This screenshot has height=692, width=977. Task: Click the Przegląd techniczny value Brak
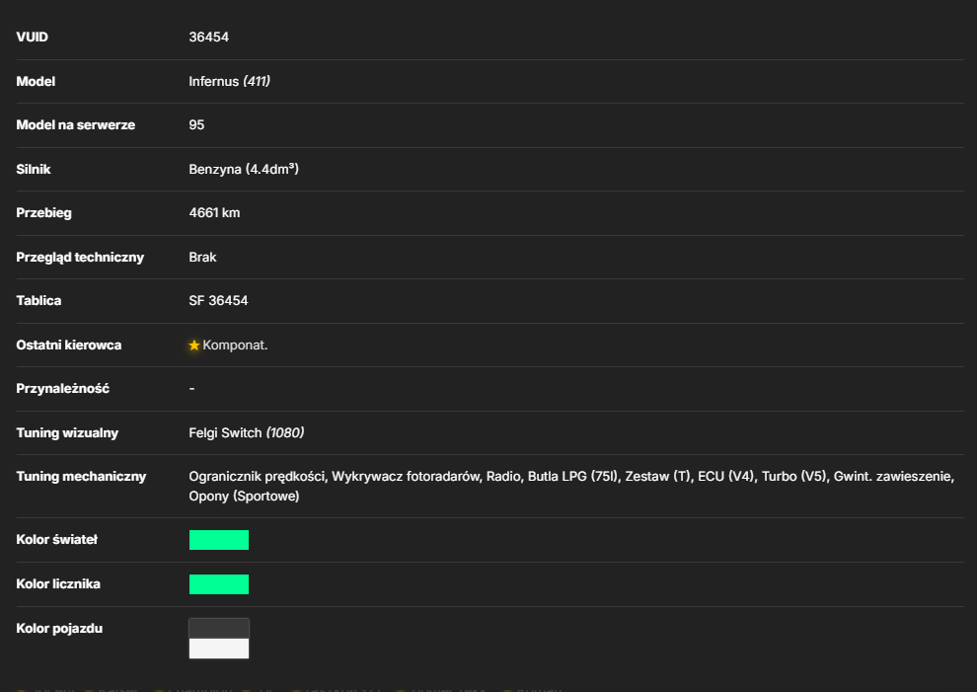[202, 257]
